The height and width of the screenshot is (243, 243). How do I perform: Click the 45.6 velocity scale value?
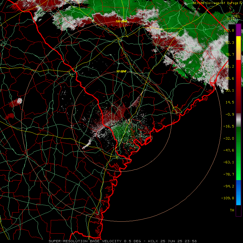pyautogui.click(x=230, y=78)
